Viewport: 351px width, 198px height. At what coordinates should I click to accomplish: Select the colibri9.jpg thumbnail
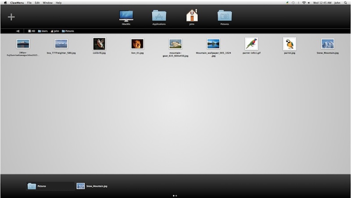click(x=99, y=43)
